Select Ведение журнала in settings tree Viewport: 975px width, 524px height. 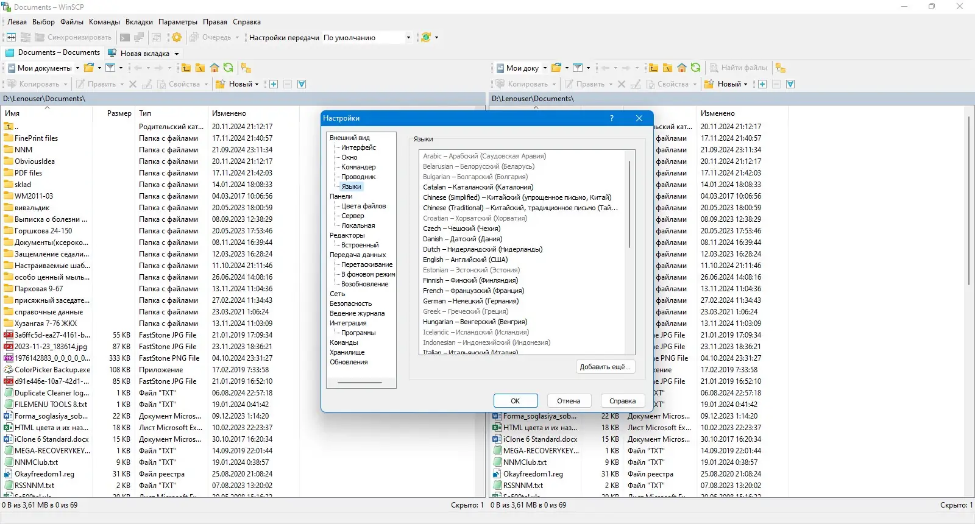[357, 313]
